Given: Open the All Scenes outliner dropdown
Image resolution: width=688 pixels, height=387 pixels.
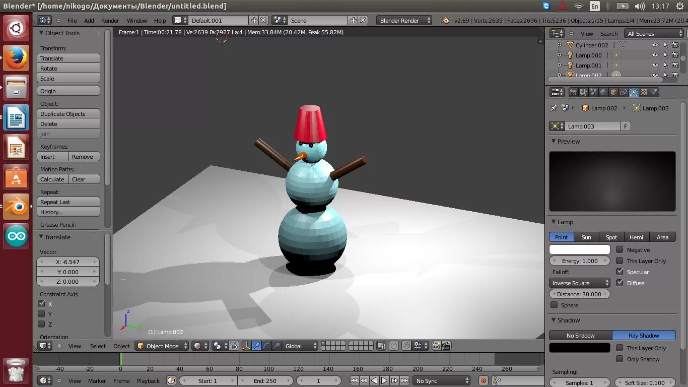Looking at the screenshot, I should 654,33.
